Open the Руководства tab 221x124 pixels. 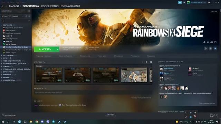click(x=135, y=56)
